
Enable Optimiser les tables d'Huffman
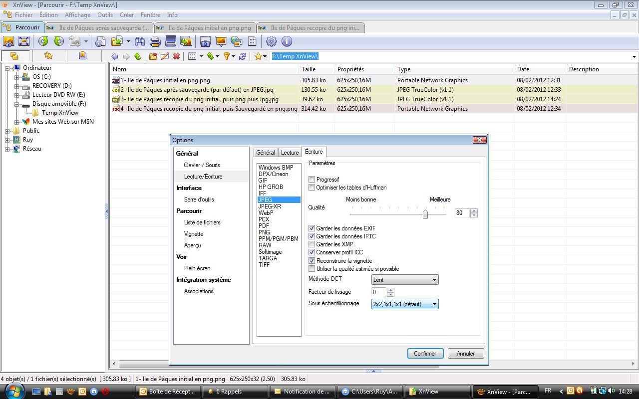coord(312,188)
